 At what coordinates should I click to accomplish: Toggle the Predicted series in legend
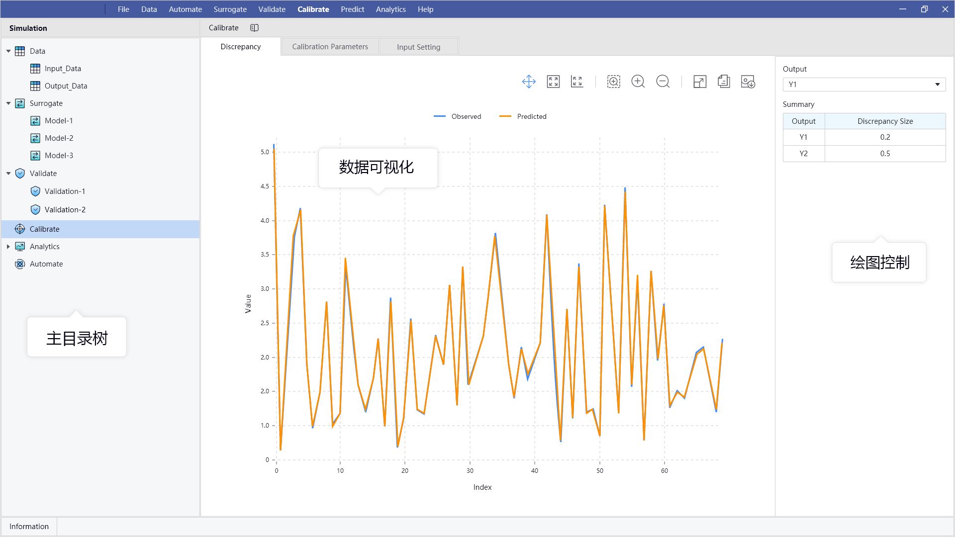pos(523,116)
